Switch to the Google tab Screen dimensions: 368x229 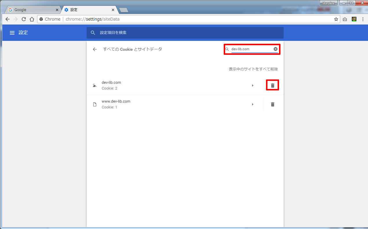coord(32,10)
